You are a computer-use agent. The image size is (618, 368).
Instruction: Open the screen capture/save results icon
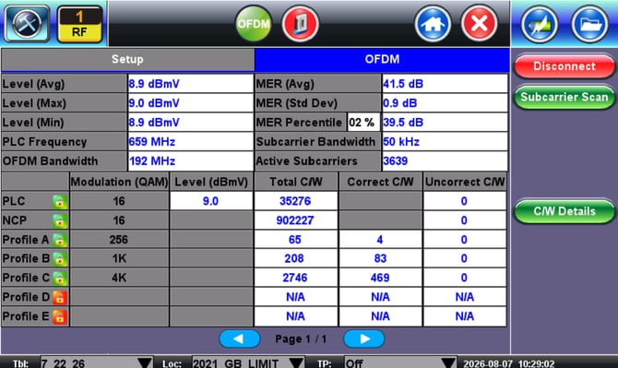pyautogui.click(x=540, y=24)
